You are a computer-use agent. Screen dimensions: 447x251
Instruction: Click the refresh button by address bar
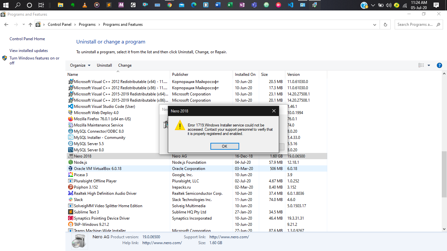(x=385, y=25)
